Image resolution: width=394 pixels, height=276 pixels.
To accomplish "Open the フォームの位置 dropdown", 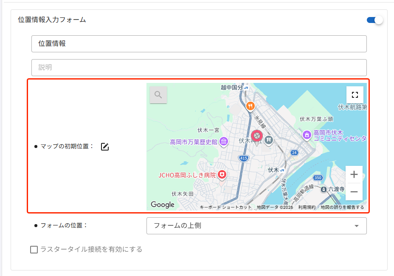I will [x=256, y=226].
